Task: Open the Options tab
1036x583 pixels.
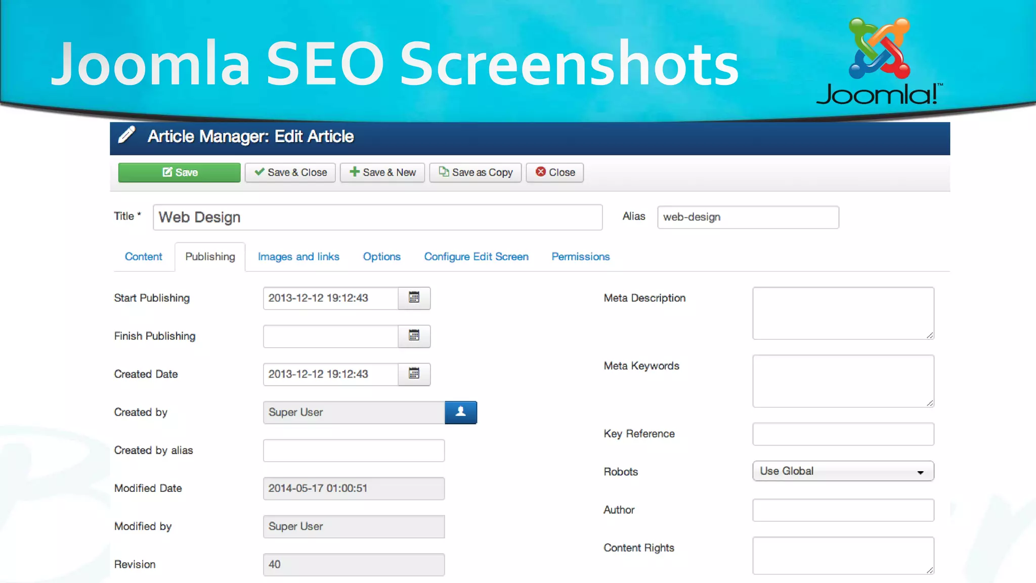Action: pos(381,257)
